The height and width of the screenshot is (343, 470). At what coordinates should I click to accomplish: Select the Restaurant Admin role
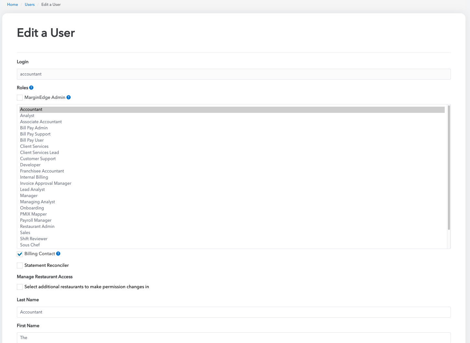[x=37, y=227]
